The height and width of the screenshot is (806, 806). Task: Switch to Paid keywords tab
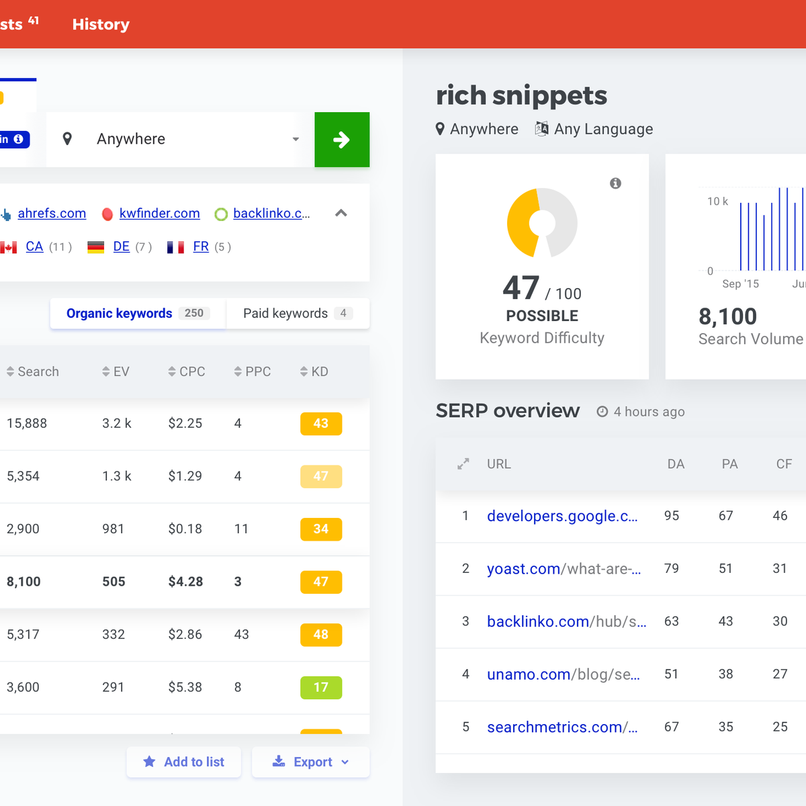298,314
